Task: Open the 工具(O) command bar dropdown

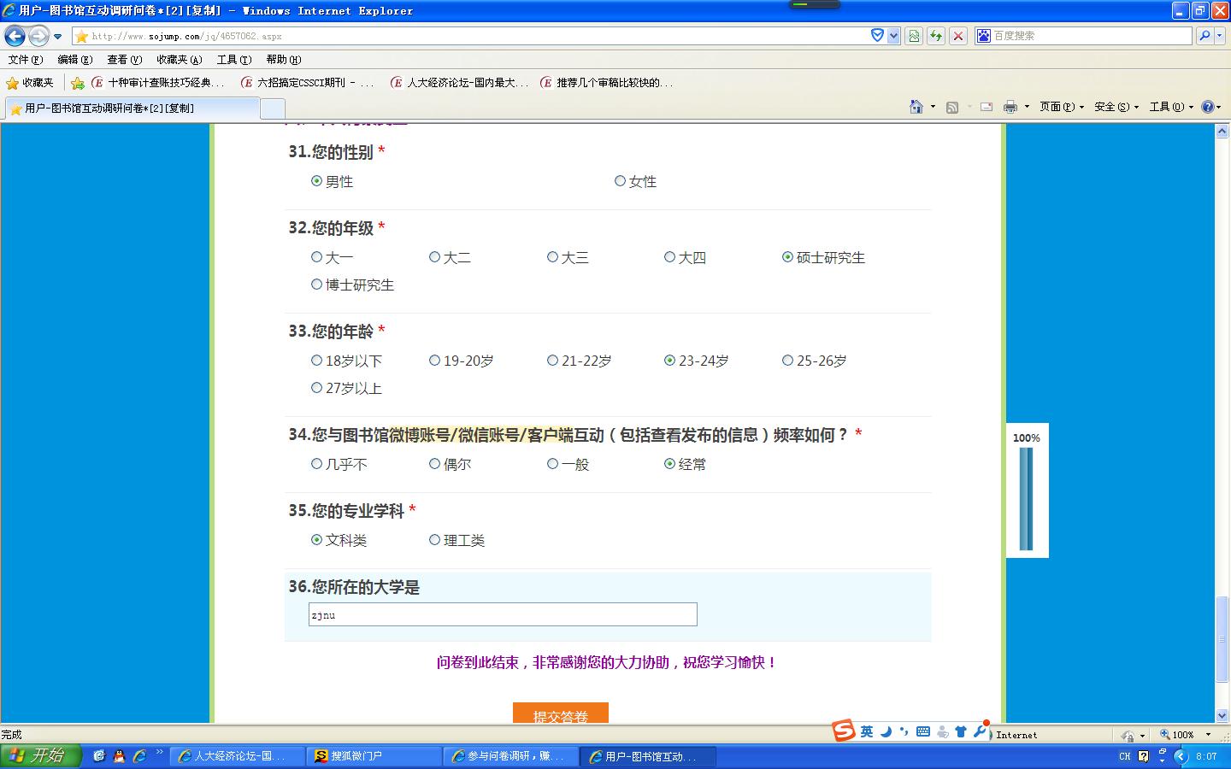Action: 1171,107
